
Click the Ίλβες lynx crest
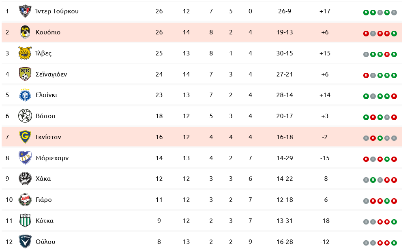pos(25,53)
